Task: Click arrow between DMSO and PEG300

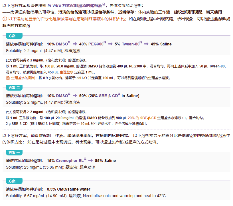Action: click(75, 44)
